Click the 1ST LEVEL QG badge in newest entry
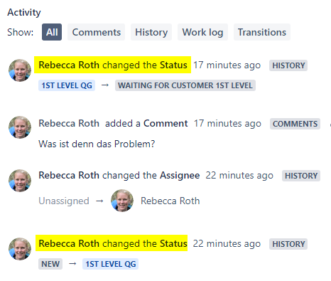The width and height of the screenshot is (331, 281). click(x=67, y=85)
